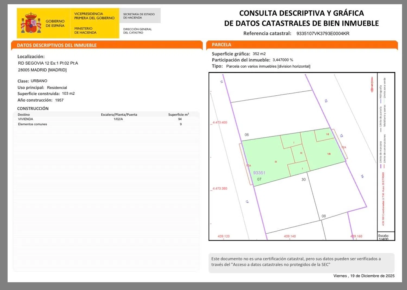The image size is (407, 290).
Task: Click the Spanish coat of arms emblem
Action: tap(31, 23)
